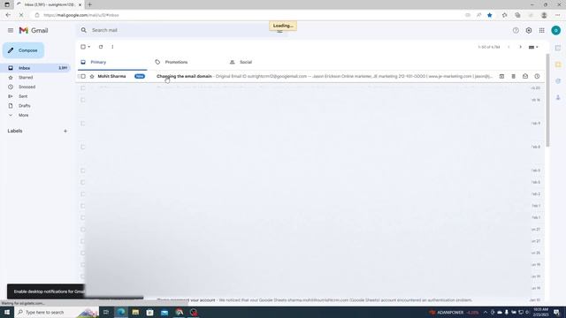Image resolution: width=566 pixels, height=318 pixels.
Task: Go to the newer messages page arrow
Action: 509,47
